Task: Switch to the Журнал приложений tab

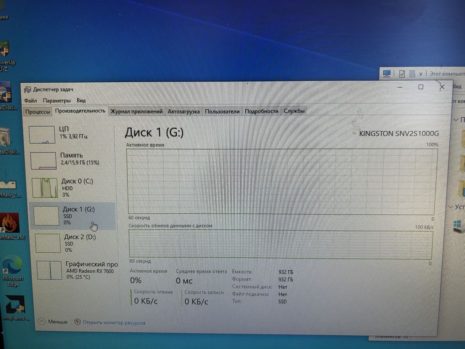Action: 137,112
